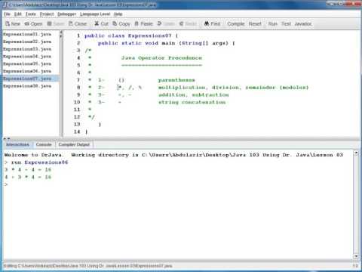Click "string concatenation" comment text
Viewport: 362px width, 272px height.
tap(192, 102)
